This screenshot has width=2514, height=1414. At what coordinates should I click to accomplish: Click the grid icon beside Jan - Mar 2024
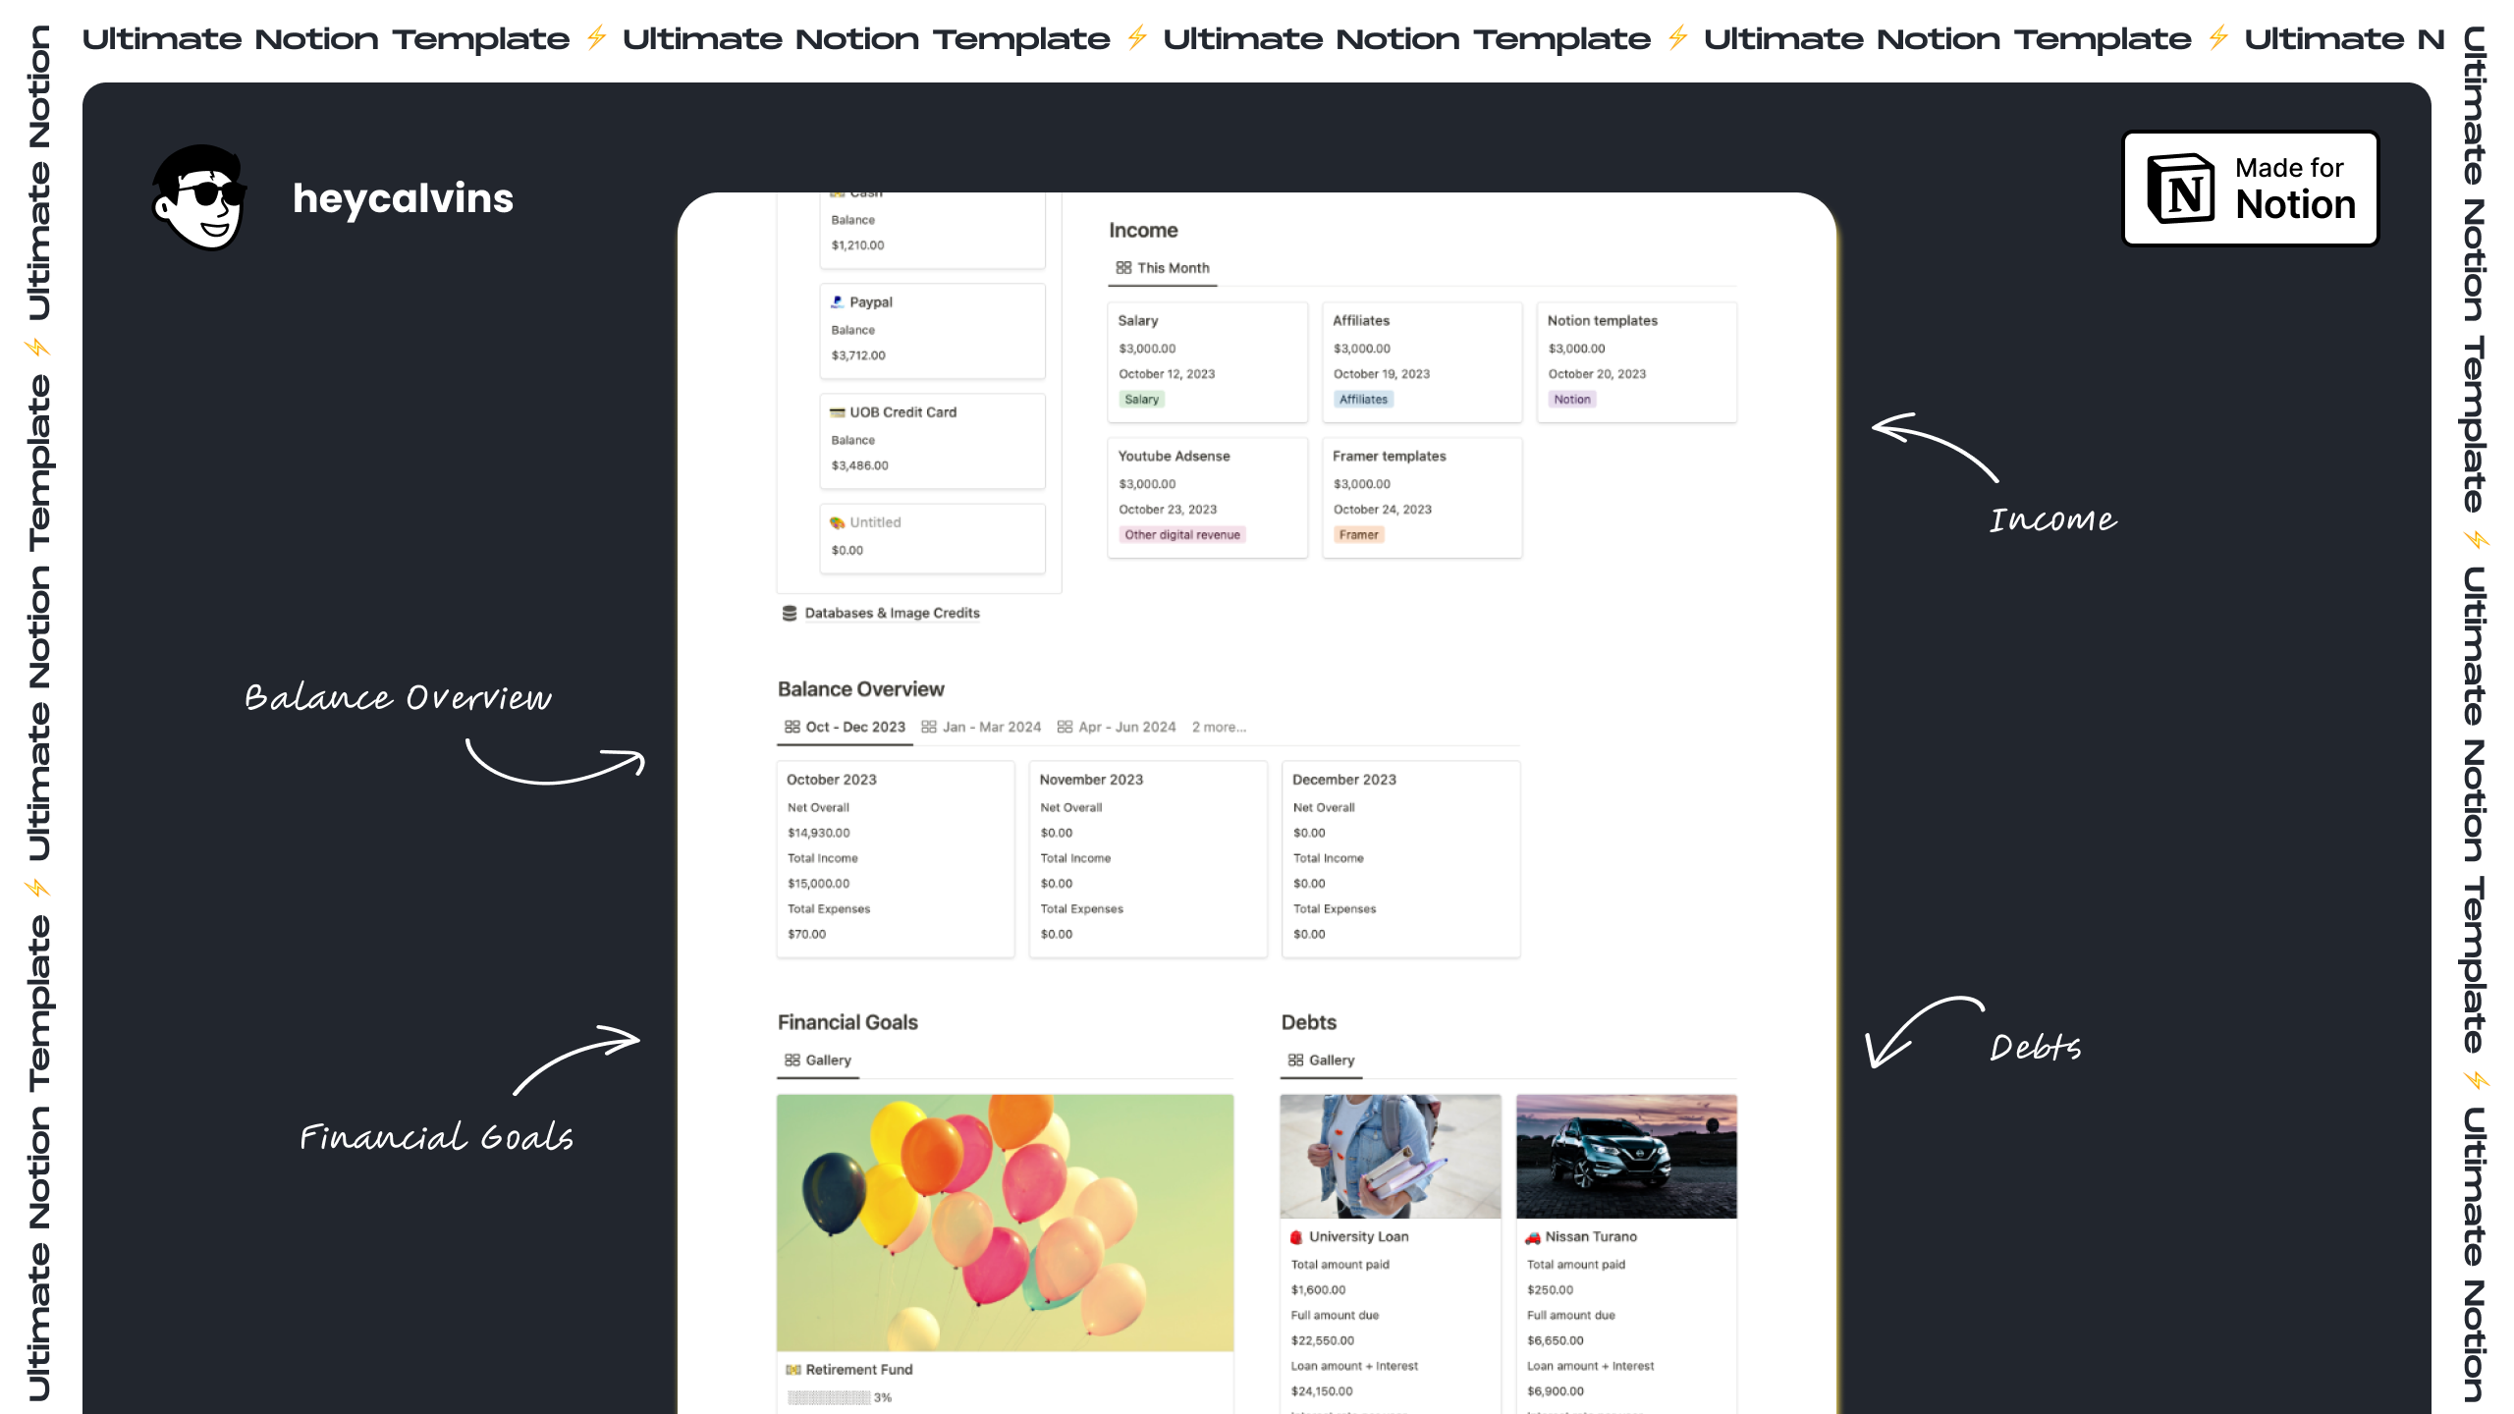coord(928,728)
